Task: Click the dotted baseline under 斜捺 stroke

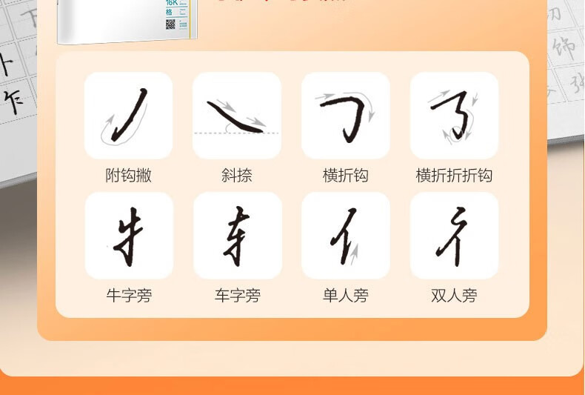Action: click(x=236, y=133)
